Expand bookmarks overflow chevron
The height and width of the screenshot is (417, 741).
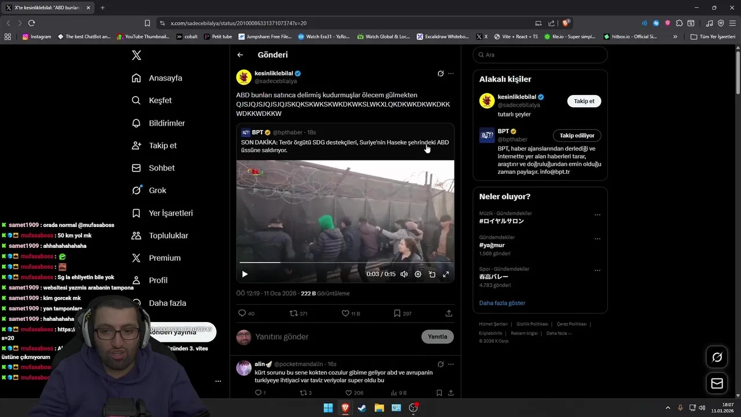(x=675, y=36)
